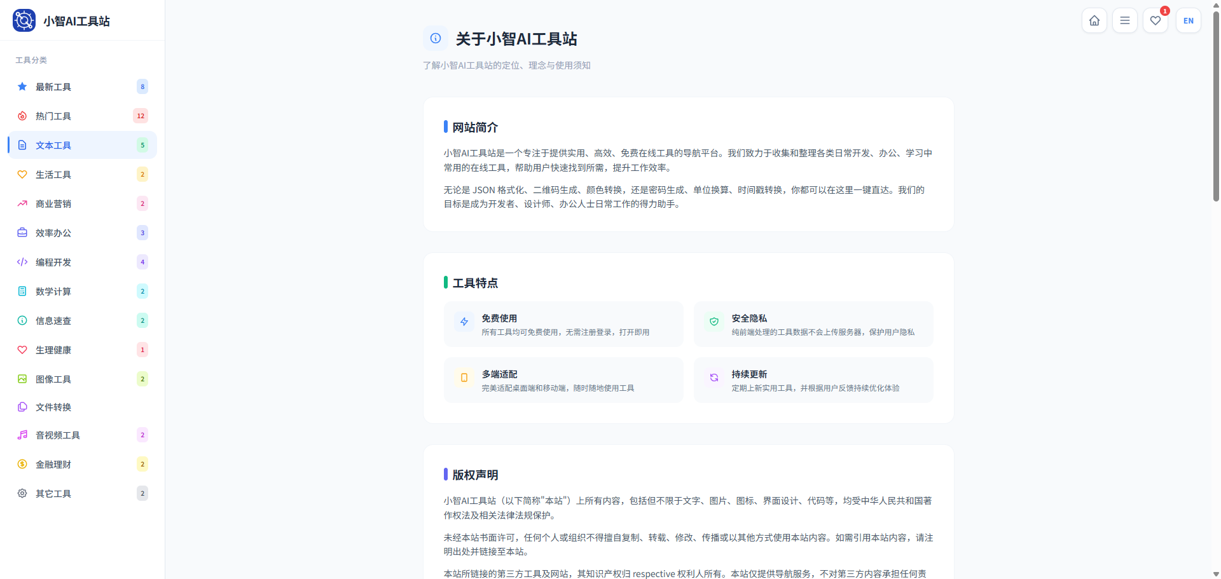
Task: Click the lightning icon on 免费使用 card
Action: pyautogui.click(x=464, y=322)
